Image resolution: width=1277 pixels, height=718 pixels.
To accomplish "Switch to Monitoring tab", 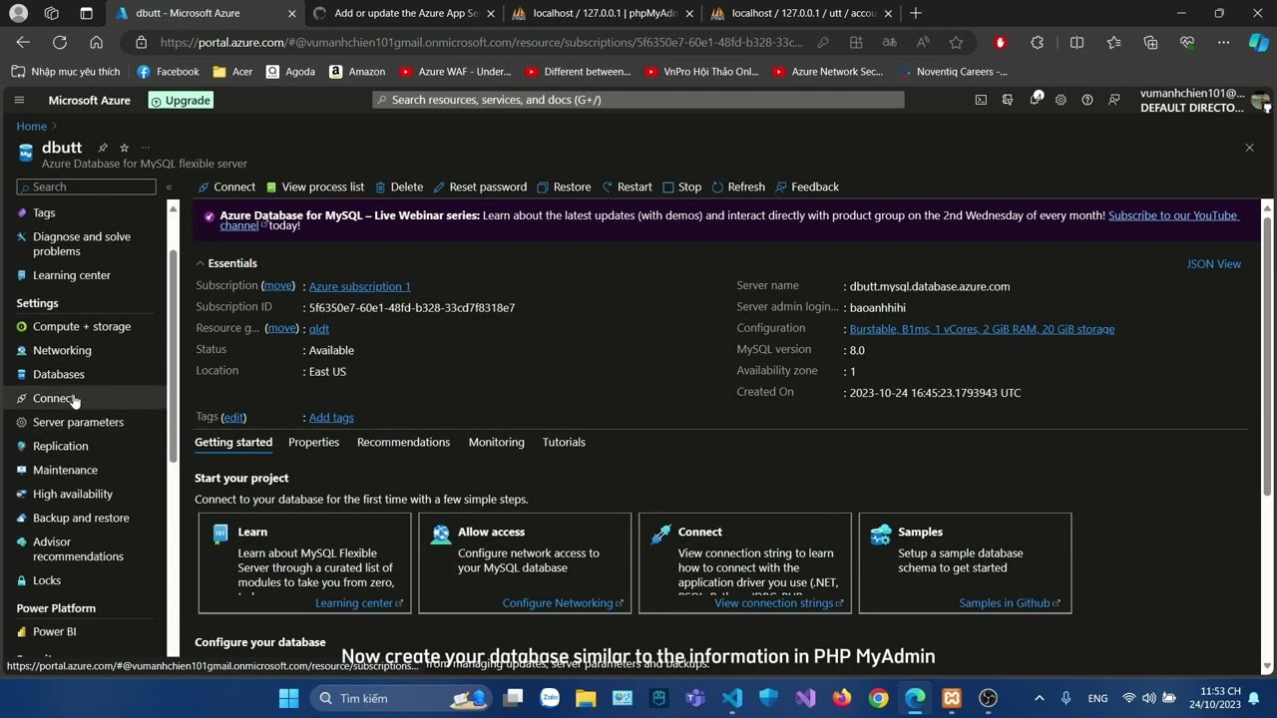I will click(496, 442).
